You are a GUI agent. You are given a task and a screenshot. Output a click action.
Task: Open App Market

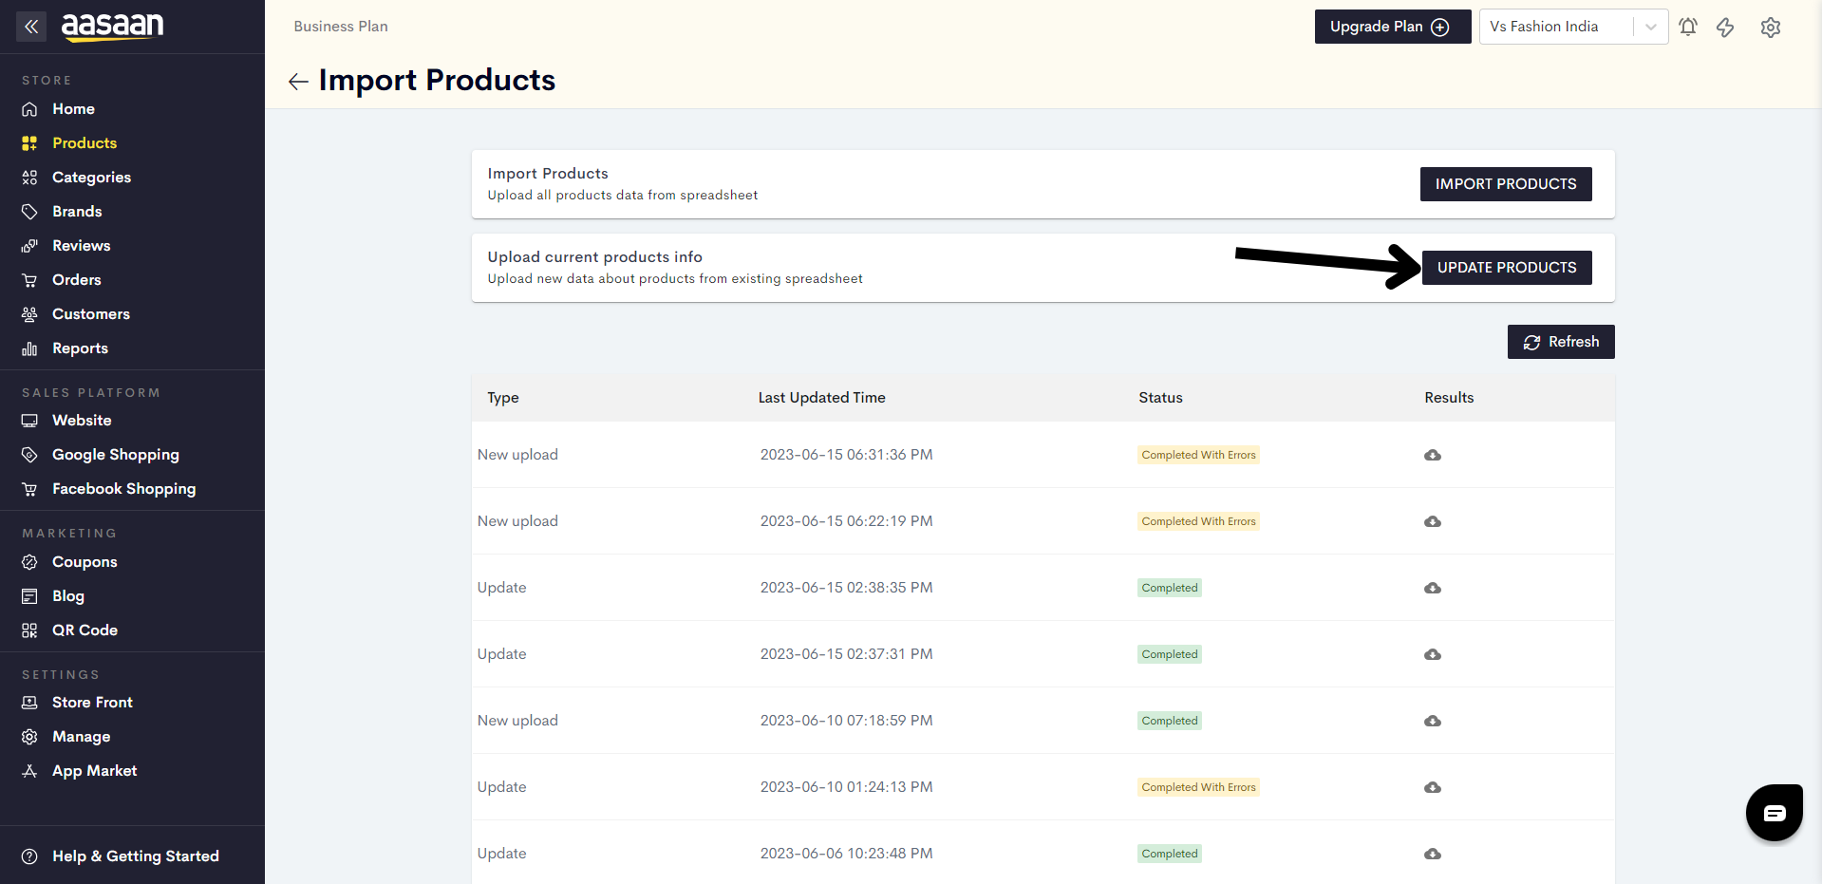click(94, 771)
